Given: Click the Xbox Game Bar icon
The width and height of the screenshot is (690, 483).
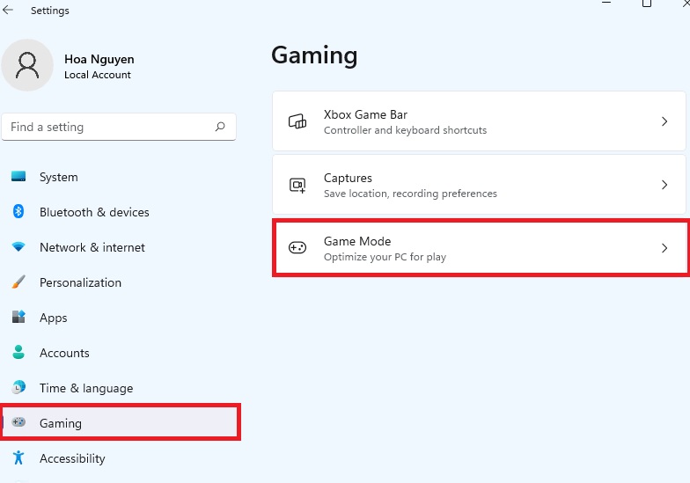Looking at the screenshot, I should coord(297,121).
